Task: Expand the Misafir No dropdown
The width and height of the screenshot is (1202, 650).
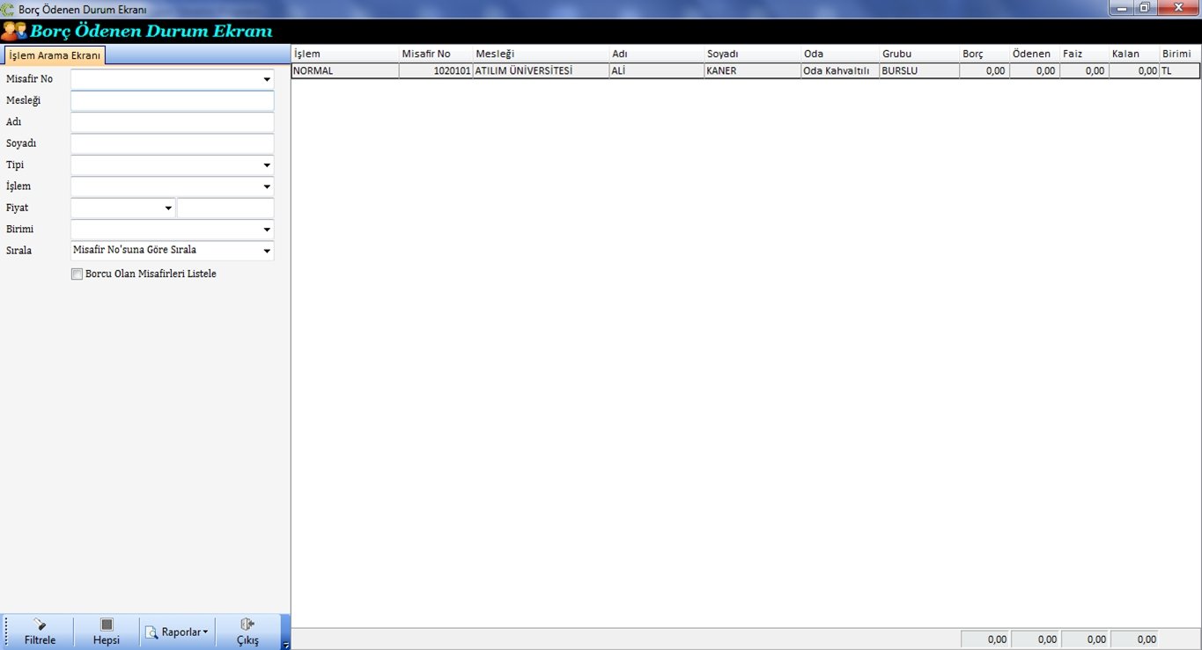Action: tap(266, 79)
